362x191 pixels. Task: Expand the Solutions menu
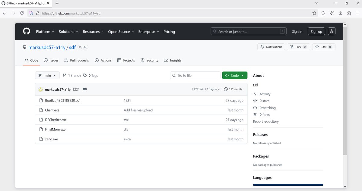pyautogui.click(x=68, y=32)
